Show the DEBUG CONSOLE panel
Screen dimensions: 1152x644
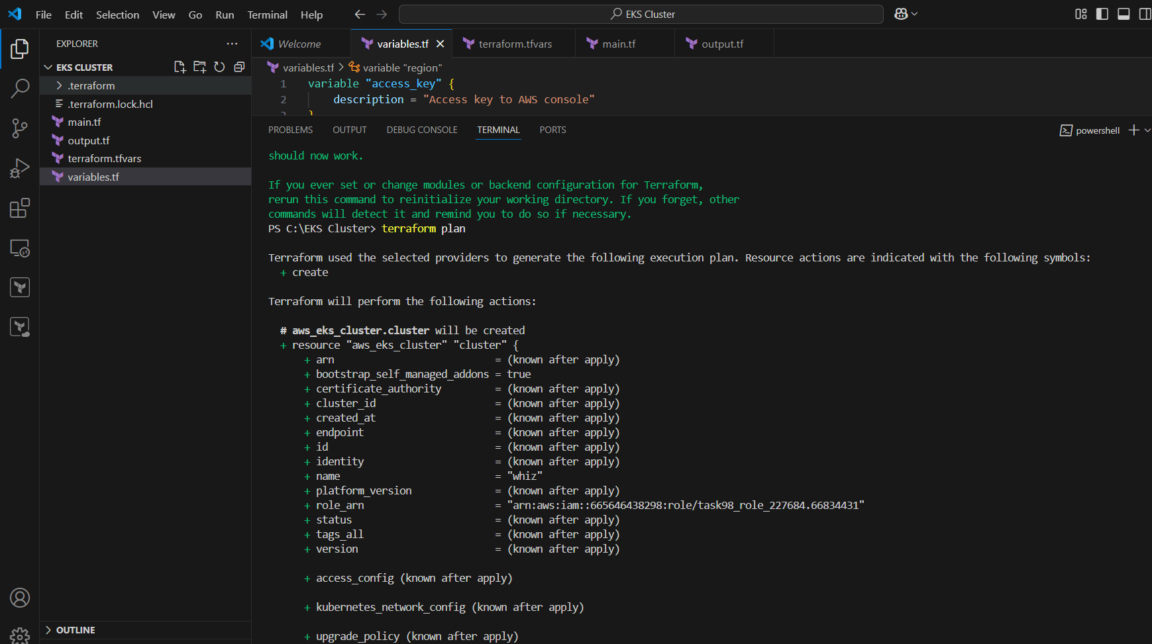(422, 130)
